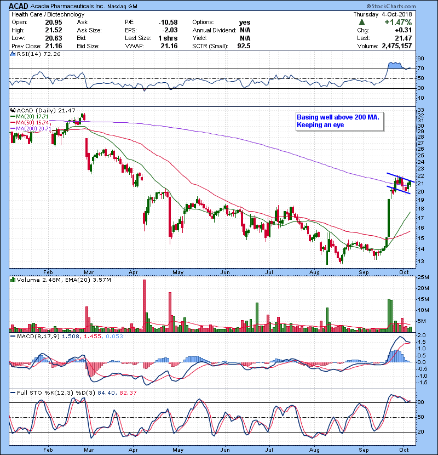
Task: Click the Prev Close value 21.16
Action: tap(54, 46)
